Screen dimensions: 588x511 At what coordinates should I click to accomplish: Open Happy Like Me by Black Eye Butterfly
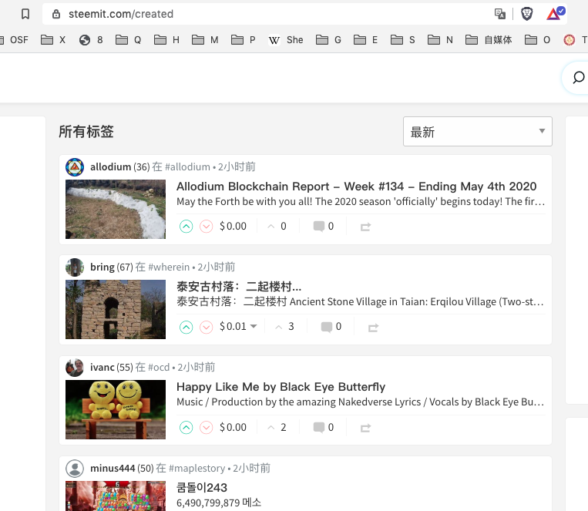pyautogui.click(x=281, y=387)
